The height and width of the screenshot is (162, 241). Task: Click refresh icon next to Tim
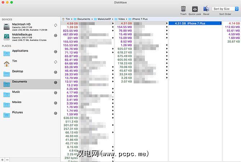(x=55, y=62)
